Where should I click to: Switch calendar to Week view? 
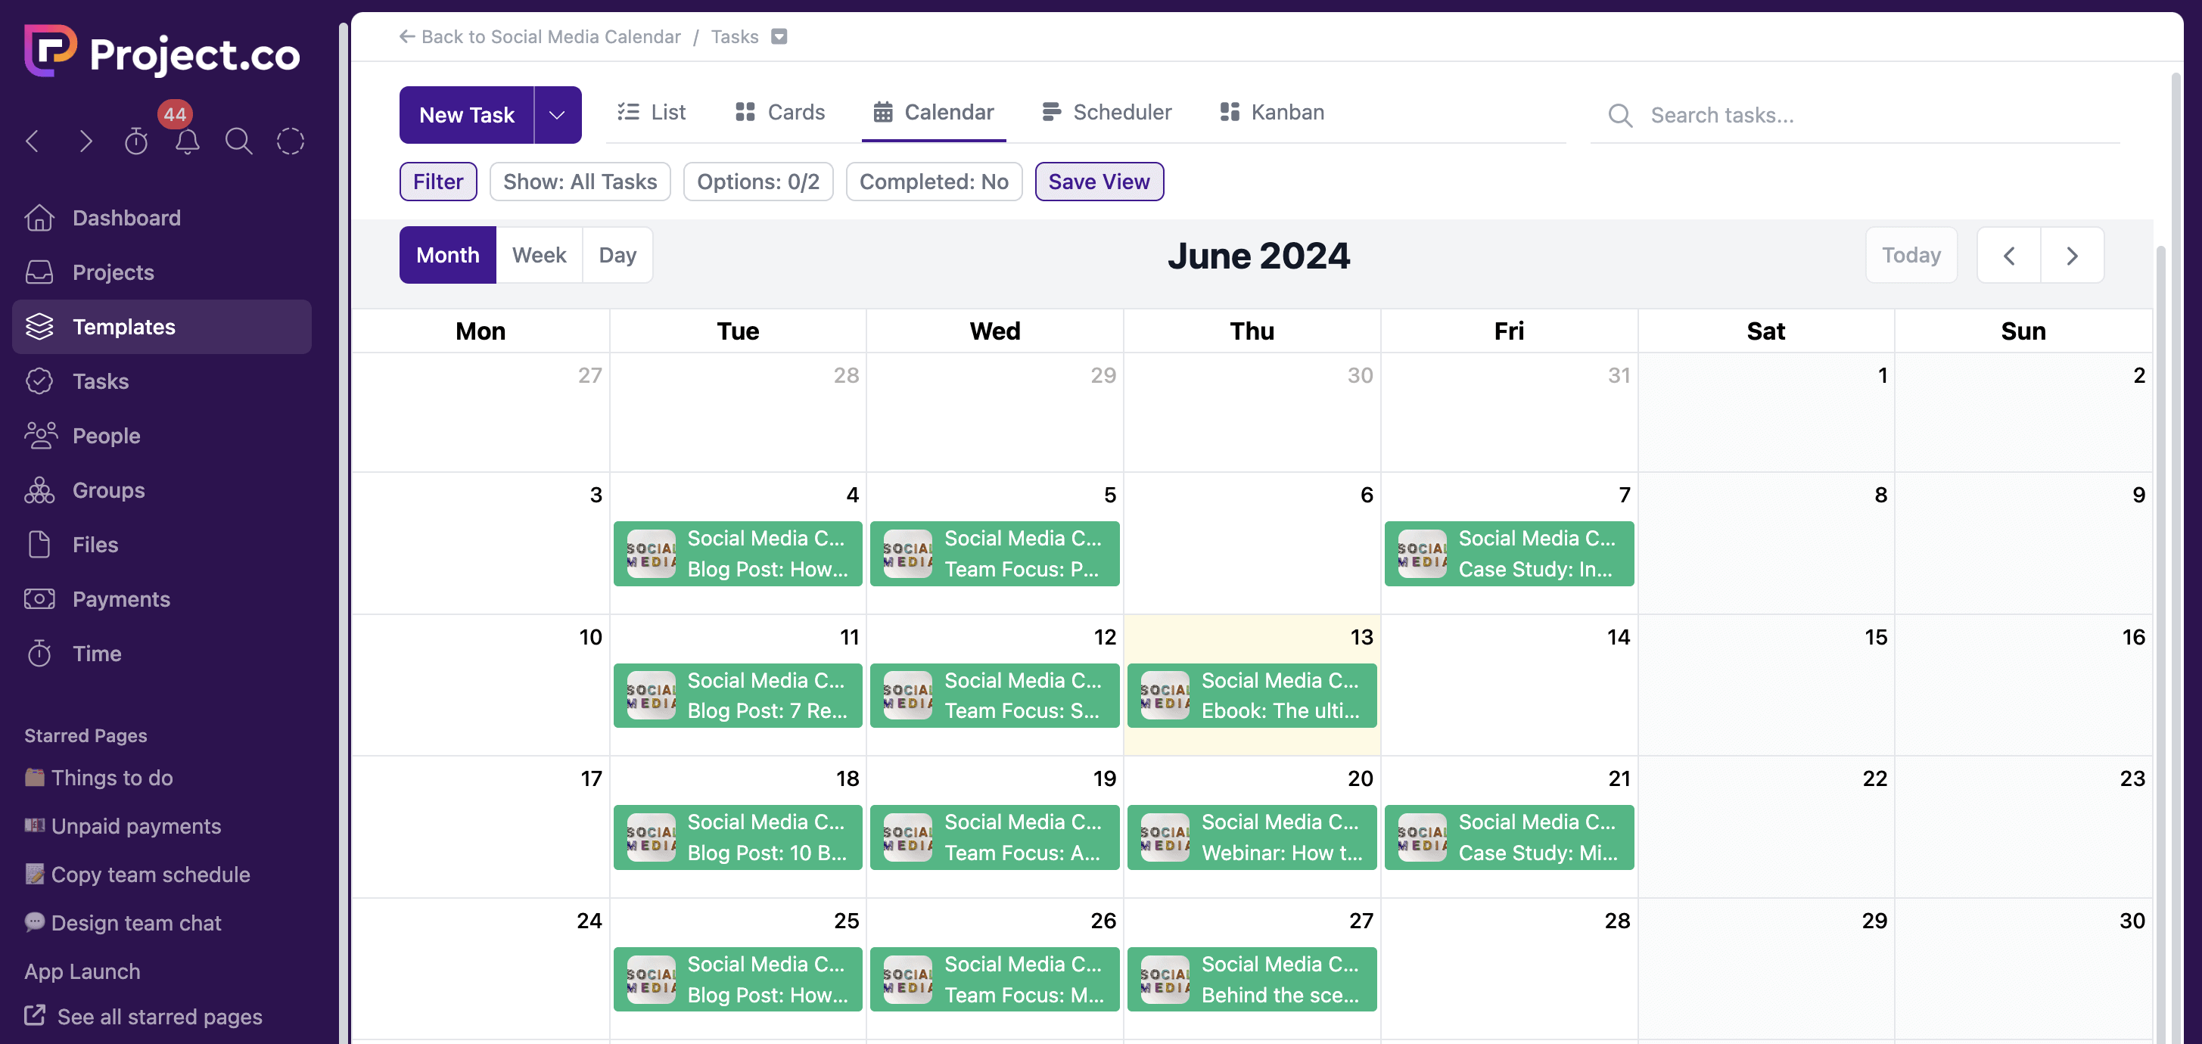(x=539, y=255)
